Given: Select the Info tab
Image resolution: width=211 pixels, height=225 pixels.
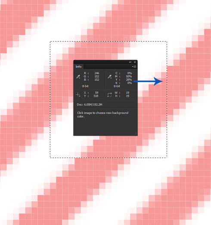Looking at the screenshot, I should pos(78,67).
